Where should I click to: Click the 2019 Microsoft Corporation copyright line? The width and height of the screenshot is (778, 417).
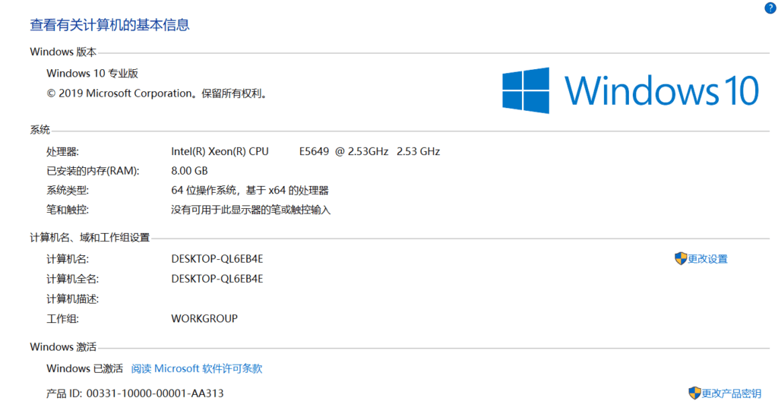point(157,93)
